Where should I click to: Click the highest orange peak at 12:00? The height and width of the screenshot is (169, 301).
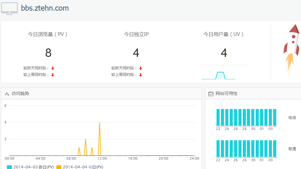click(99, 123)
